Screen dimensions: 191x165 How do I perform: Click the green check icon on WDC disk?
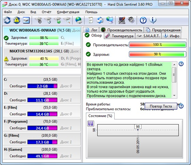tap(6, 38)
